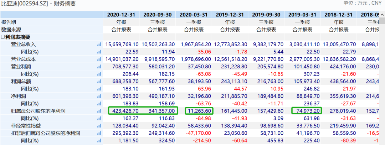
Task: Select the -84.98 growth percentage cell
Action: 204,119
